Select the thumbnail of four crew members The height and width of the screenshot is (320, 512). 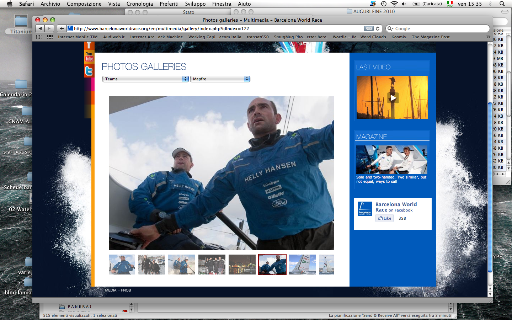coord(212,265)
